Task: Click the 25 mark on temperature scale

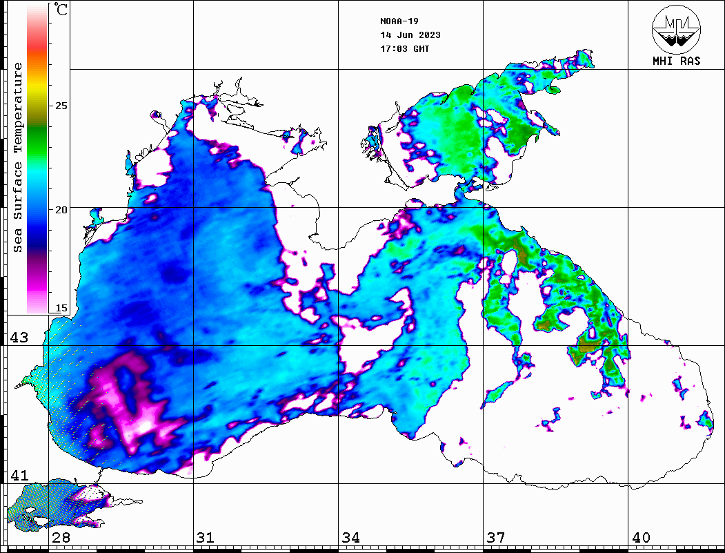Action: 61,106
